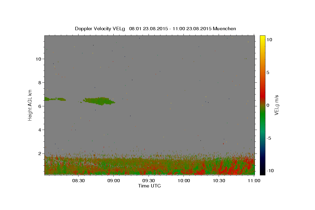Click the 08:30 time tick label

78,181
